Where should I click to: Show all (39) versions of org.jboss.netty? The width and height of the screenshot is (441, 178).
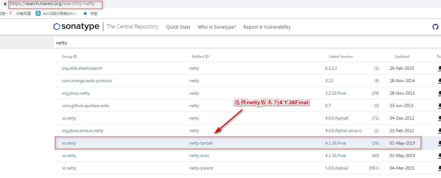(375, 93)
